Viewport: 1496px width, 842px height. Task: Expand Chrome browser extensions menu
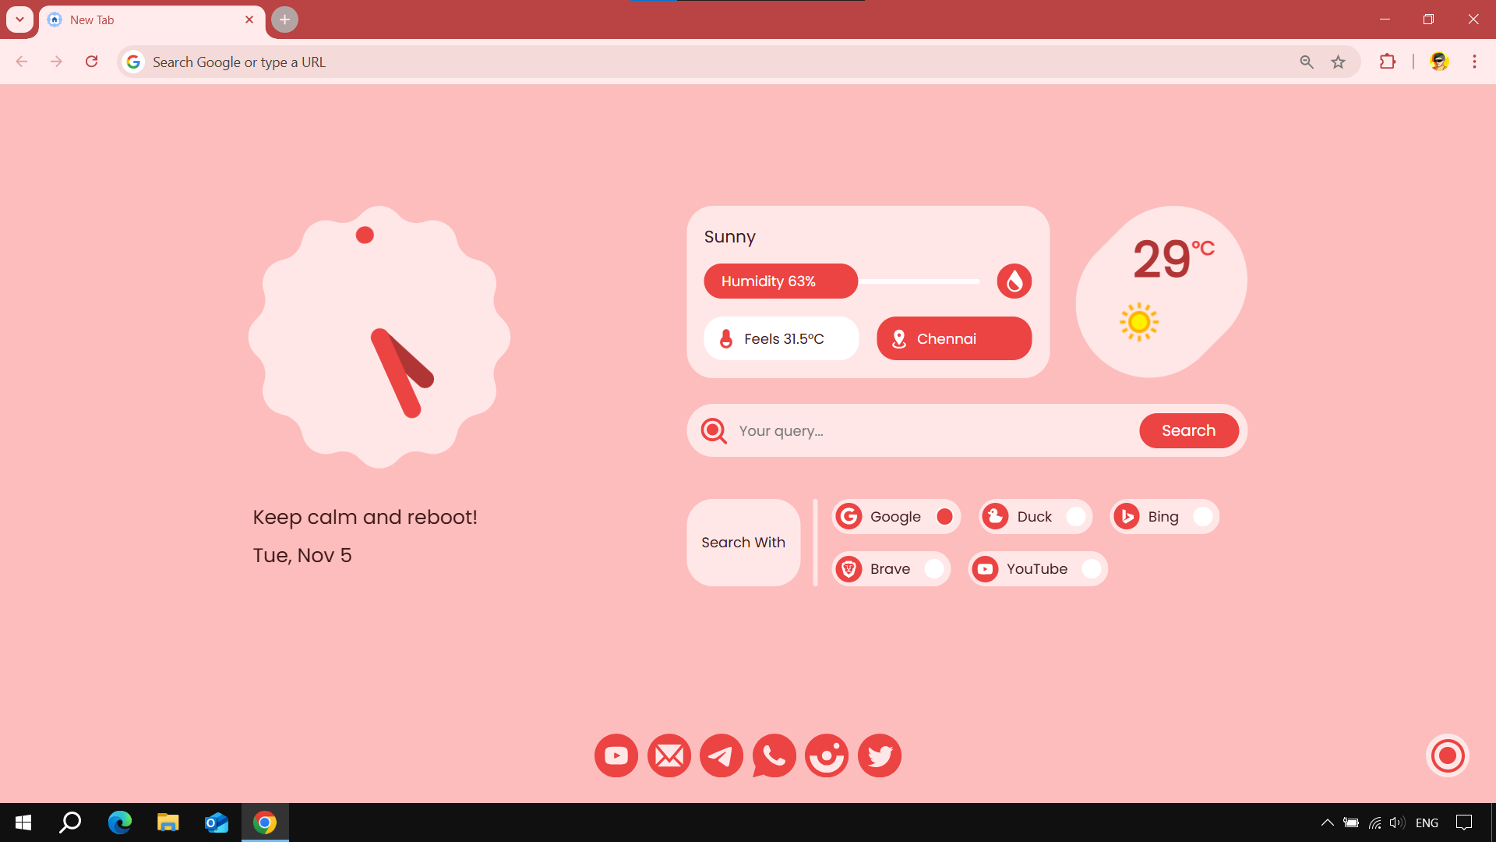(1387, 62)
